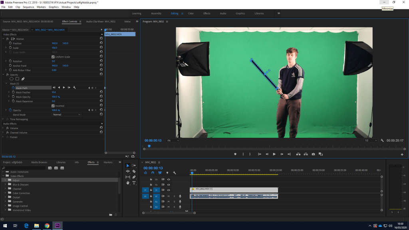409x230 pixels.
Task: Hide the V1 track output eye
Action: point(169,190)
